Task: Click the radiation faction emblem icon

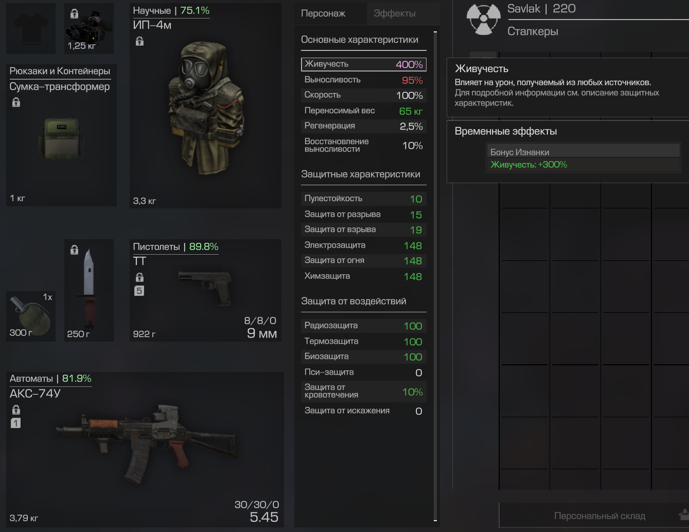Action: [x=483, y=20]
